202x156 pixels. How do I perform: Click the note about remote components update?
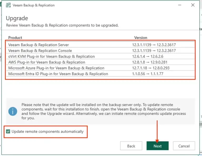(104, 111)
